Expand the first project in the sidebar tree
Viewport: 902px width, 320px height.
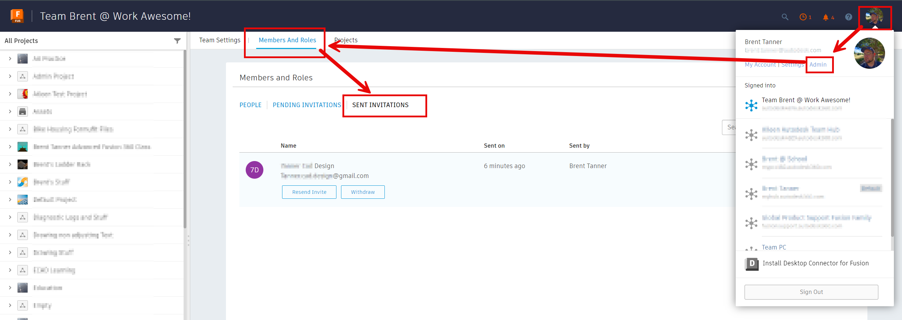coord(10,58)
